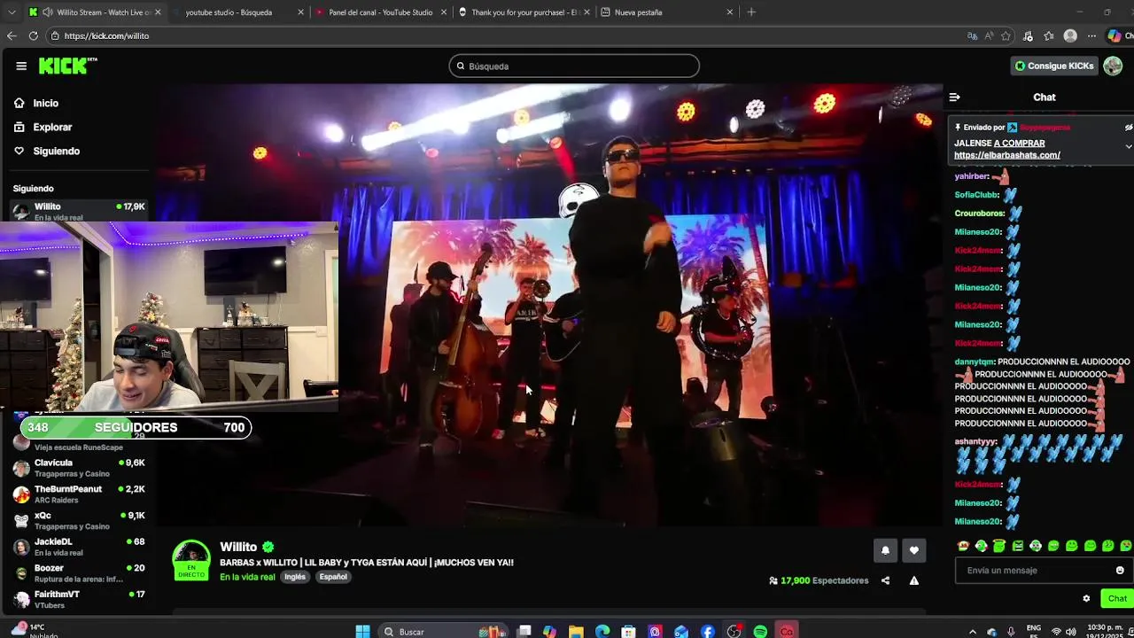Click the pinned message sender name
Viewport: 1134px width, 638px height.
click(x=1045, y=128)
